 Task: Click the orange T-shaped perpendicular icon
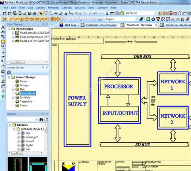(x=21, y=19)
